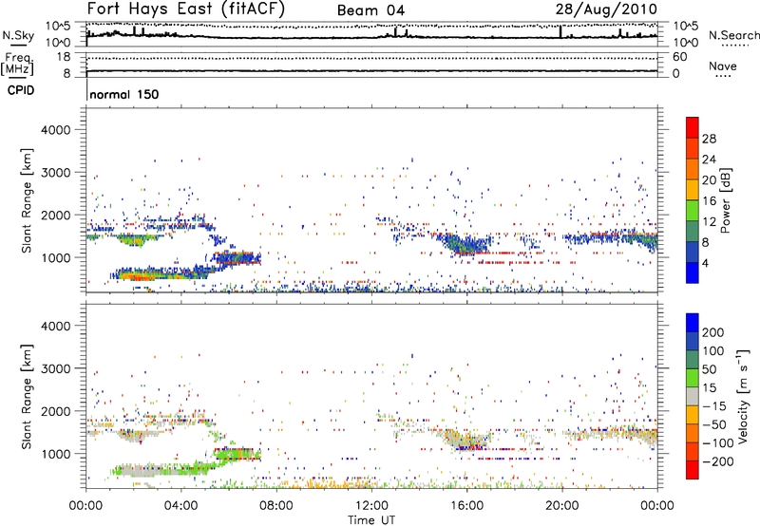Click the '16' power colorbar tick label
760x526 pixels.
tap(709, 201)
